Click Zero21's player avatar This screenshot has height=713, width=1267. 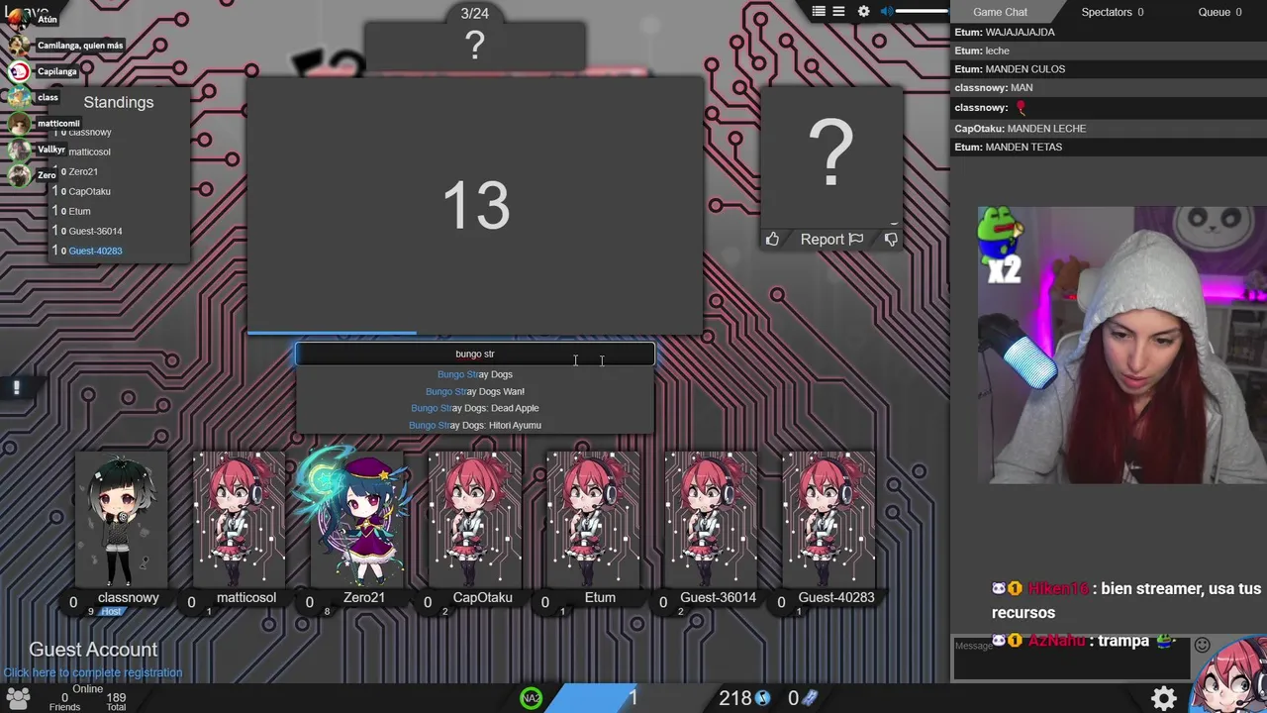pyautogui.click(x=356, y=520)
